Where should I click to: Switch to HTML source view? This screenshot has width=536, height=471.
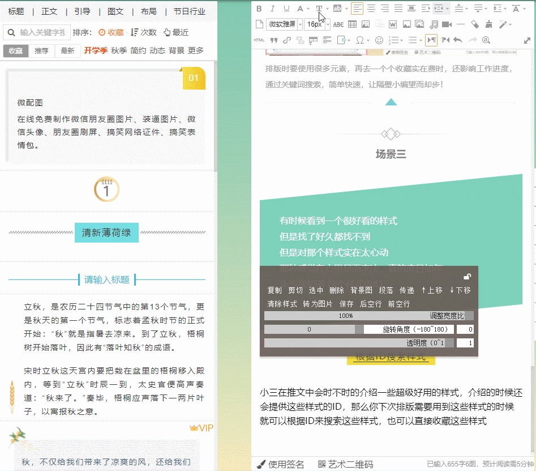tap(259, 40)
